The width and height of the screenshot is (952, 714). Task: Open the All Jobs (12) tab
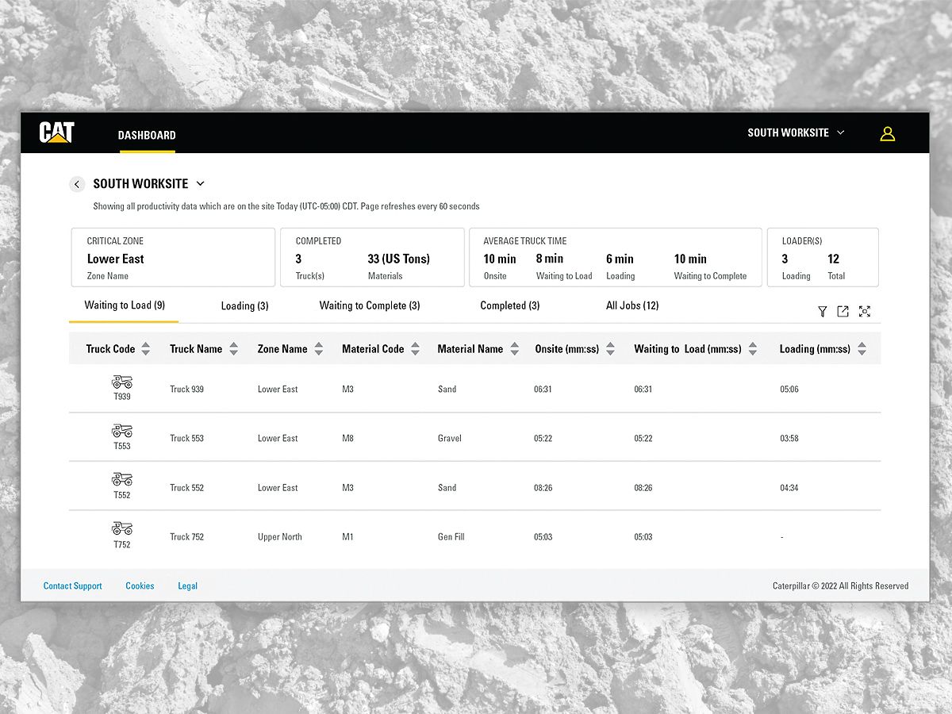[x=632, y=305]
